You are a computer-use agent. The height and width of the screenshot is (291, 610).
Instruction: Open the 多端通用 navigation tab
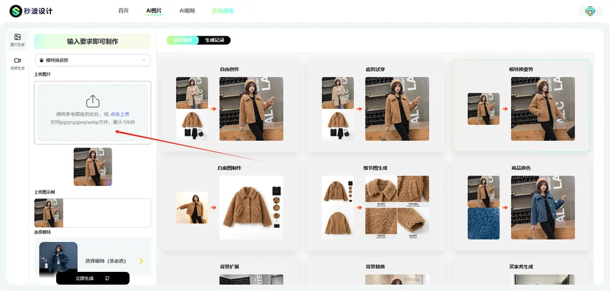tap(223, 11)
